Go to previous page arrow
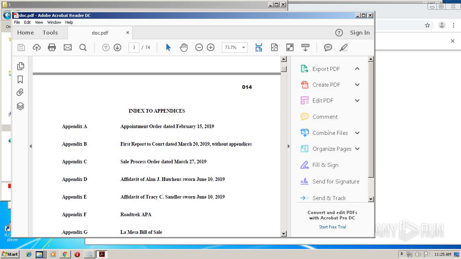 click(106, 47)
